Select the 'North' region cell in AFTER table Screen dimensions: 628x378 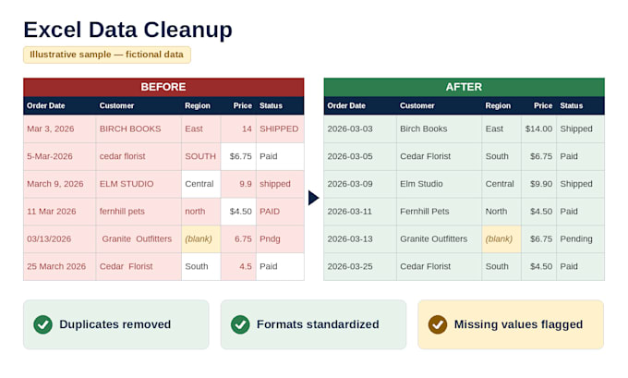501,212
